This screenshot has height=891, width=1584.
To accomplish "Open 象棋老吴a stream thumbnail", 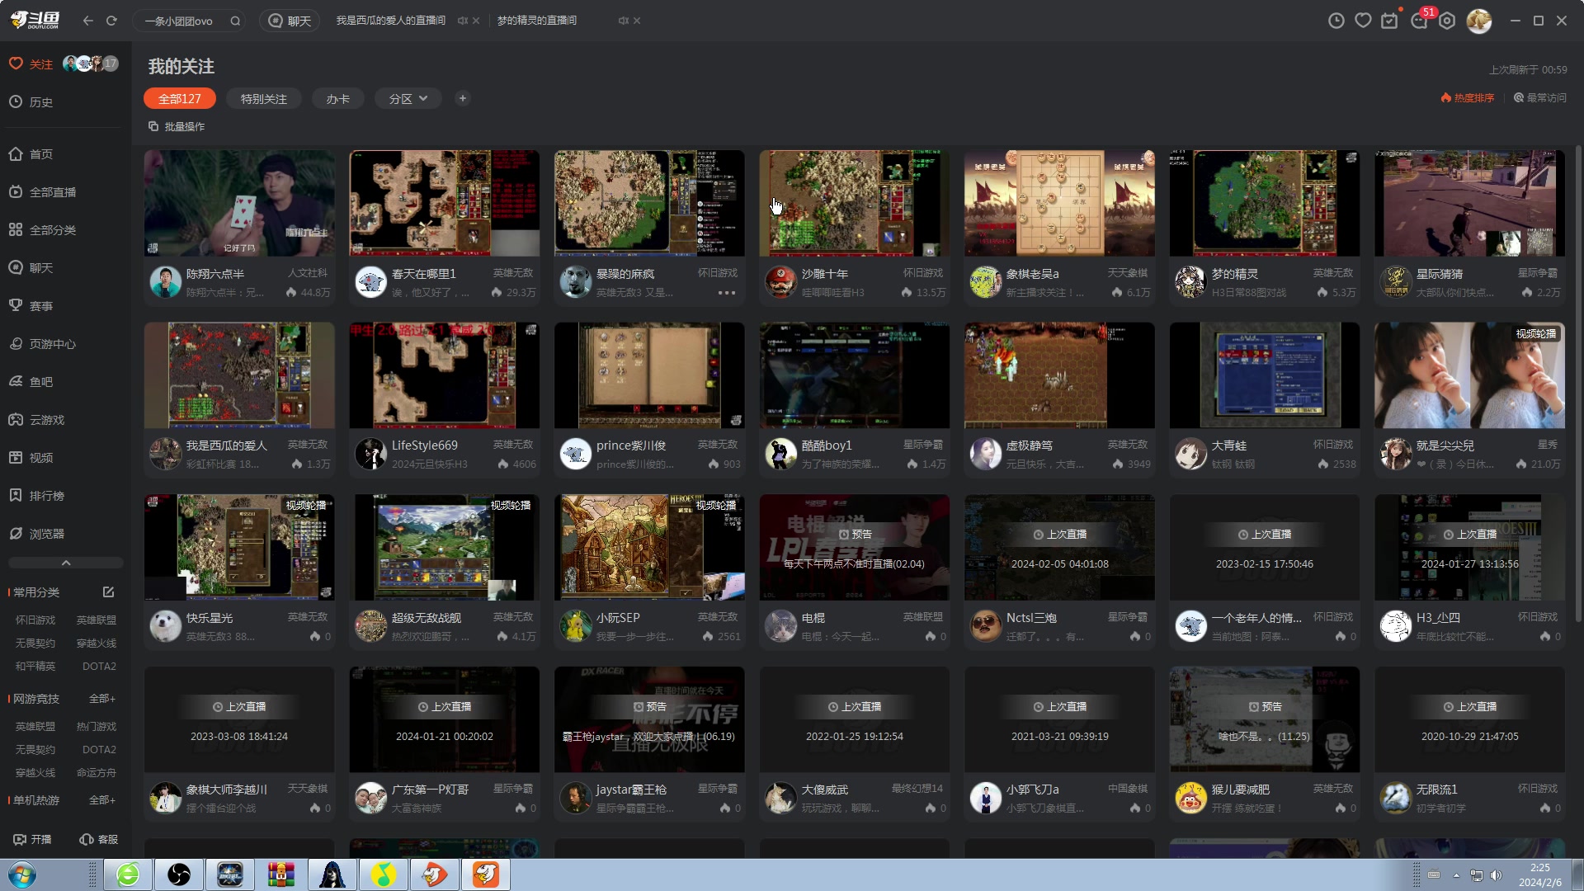I will point(1059,203).
